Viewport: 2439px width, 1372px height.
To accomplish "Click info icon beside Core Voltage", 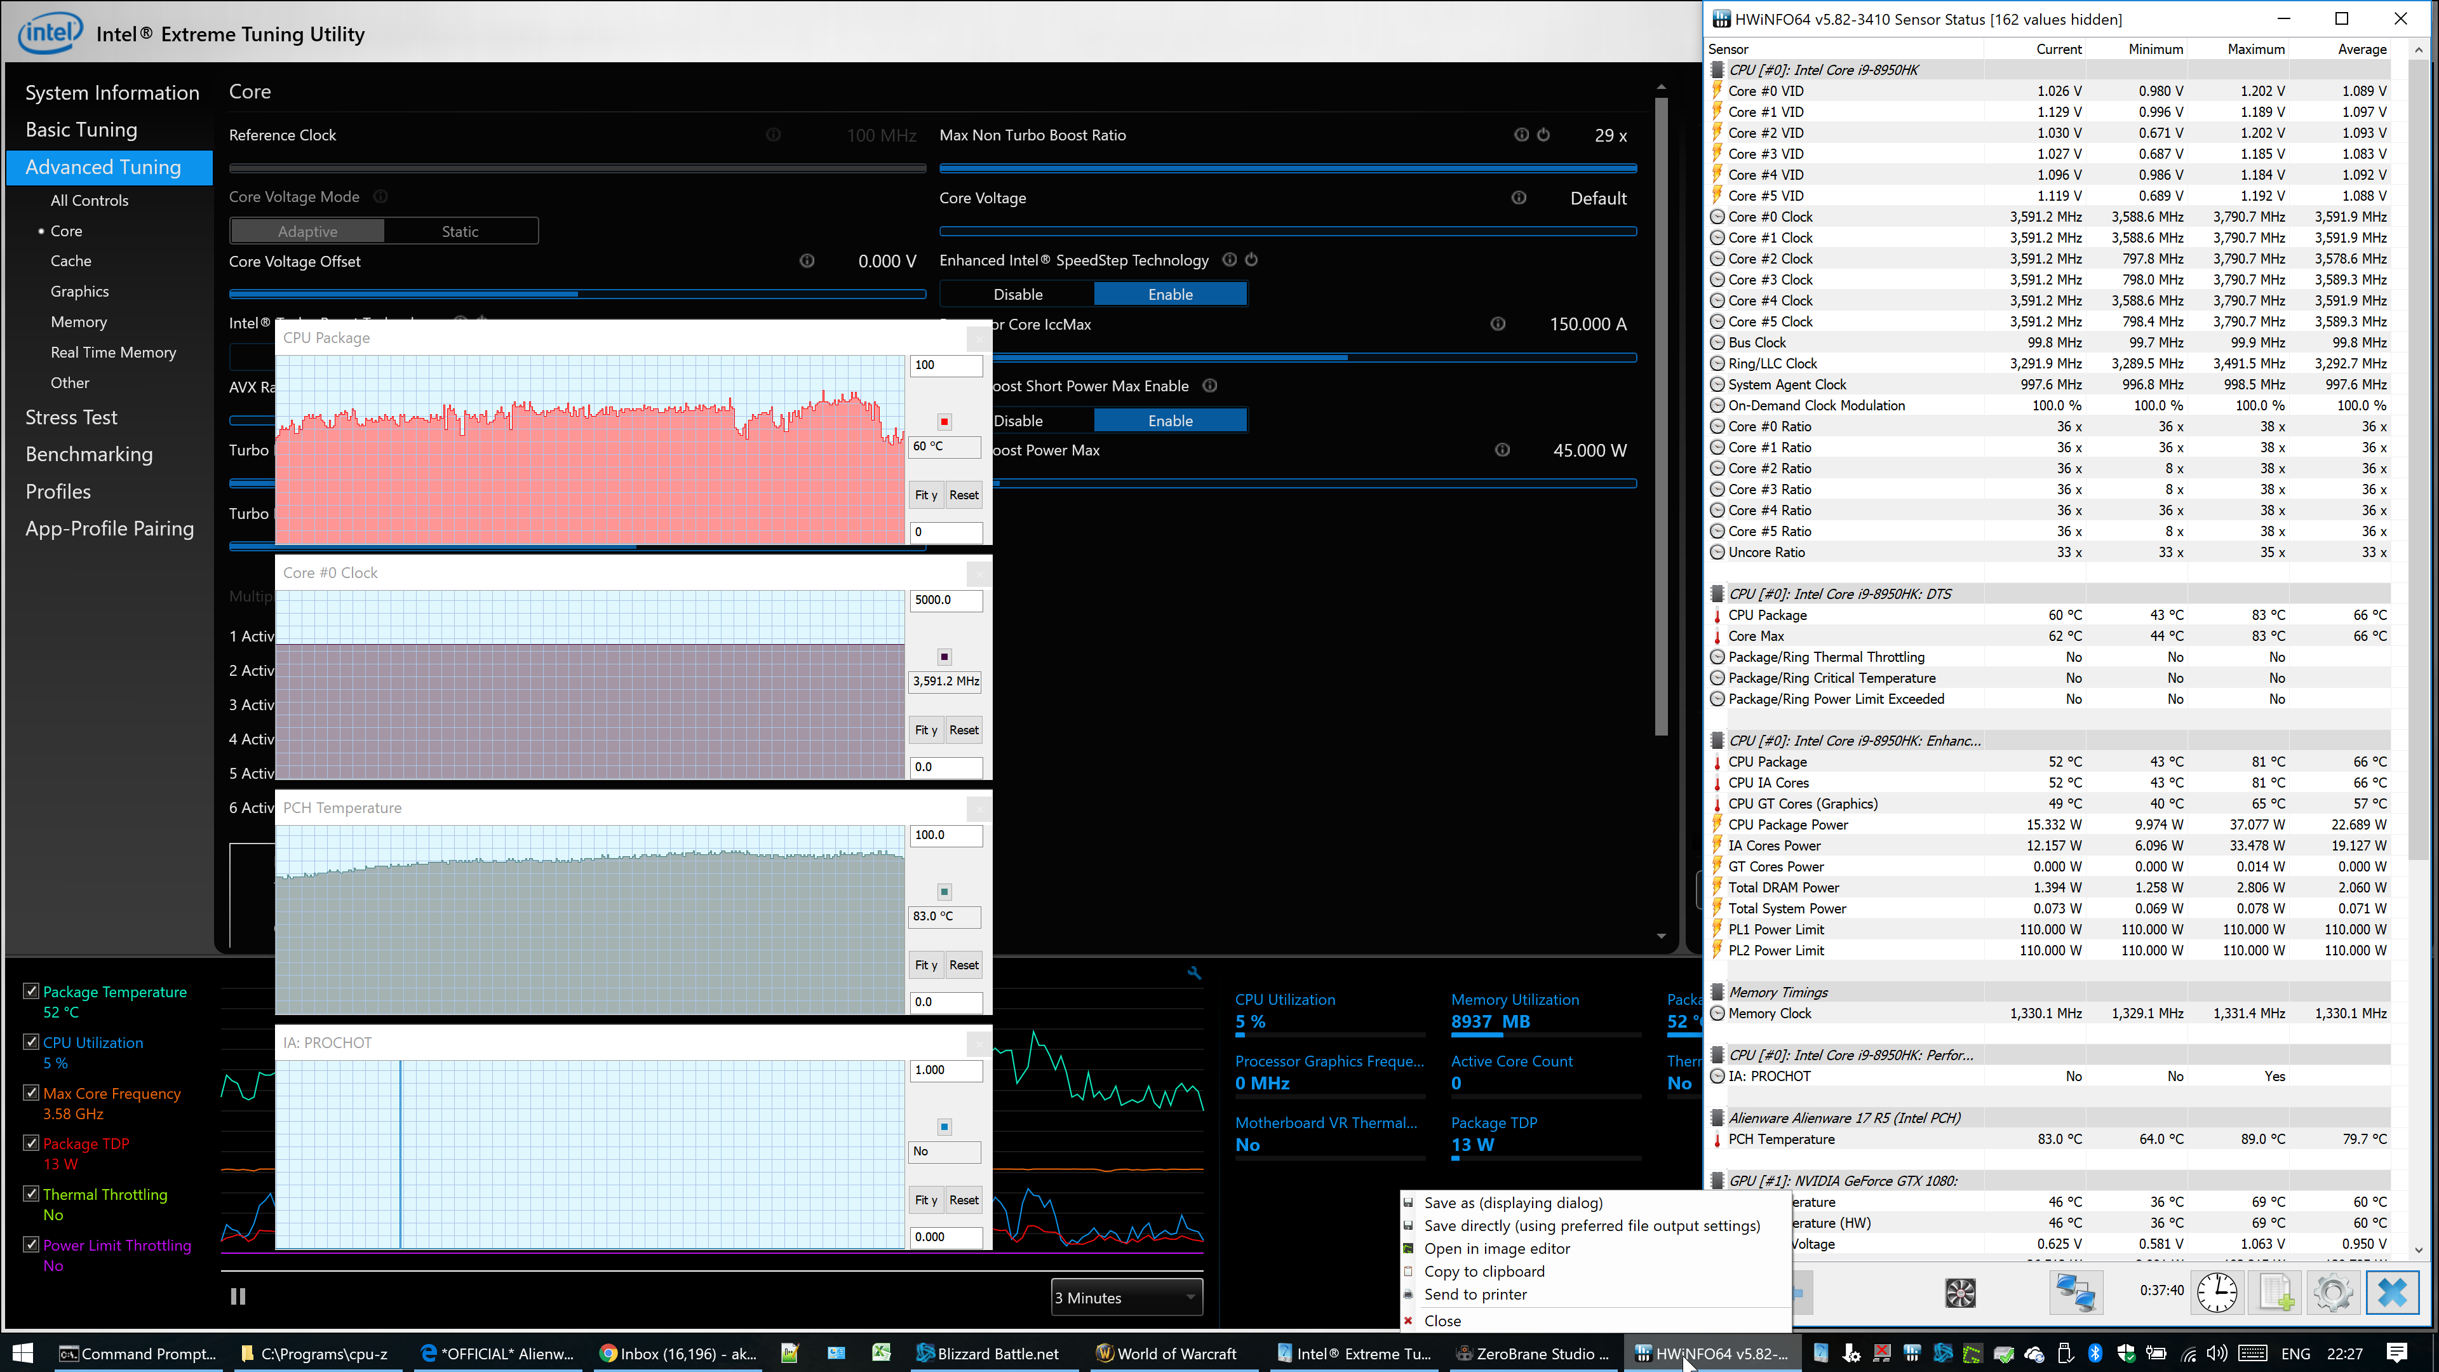I will click(x=1519, y=197).
